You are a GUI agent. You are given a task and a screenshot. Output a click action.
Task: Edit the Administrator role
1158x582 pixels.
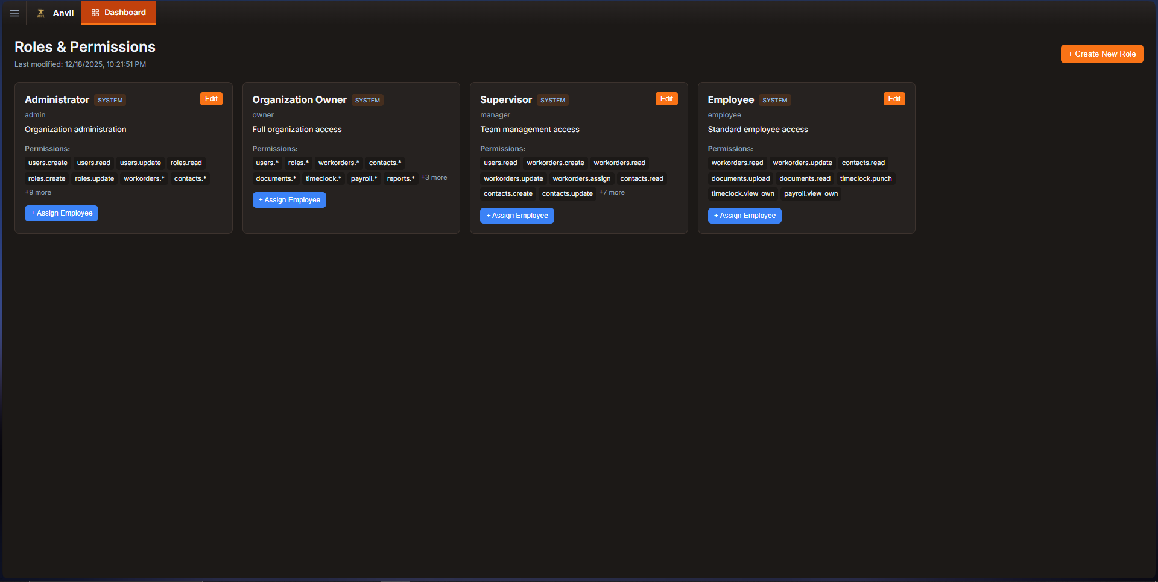coord(210,98)
